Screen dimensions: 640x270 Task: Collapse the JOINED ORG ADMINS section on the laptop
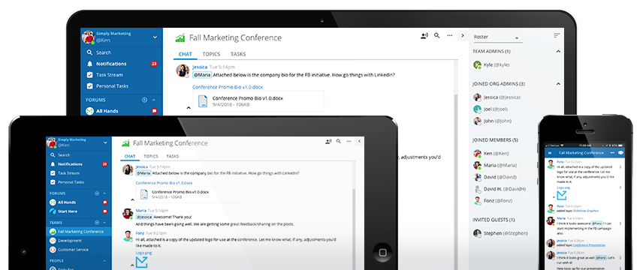click(558, 84)
